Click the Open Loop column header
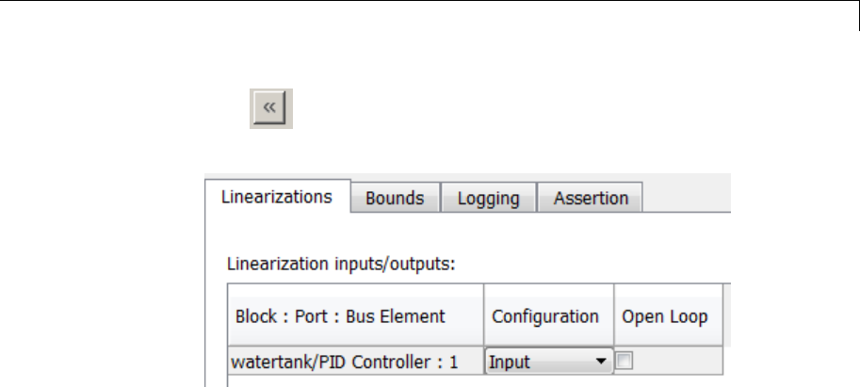 (665, 316)
